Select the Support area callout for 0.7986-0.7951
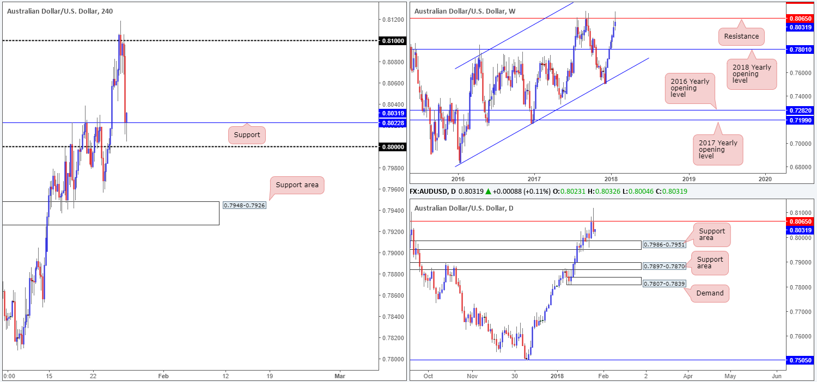Image resolution: width=817 pixels, height=382 pixels. (711, 235)
